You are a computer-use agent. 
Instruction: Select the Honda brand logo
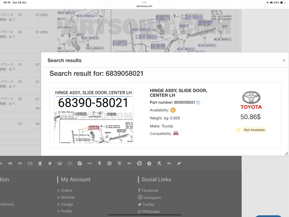pyautogui.click(x=60, y=163)
